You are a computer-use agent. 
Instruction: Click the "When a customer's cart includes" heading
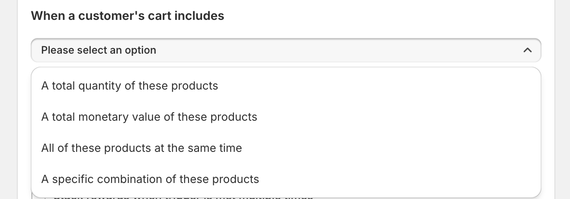[x=127, y=16]
